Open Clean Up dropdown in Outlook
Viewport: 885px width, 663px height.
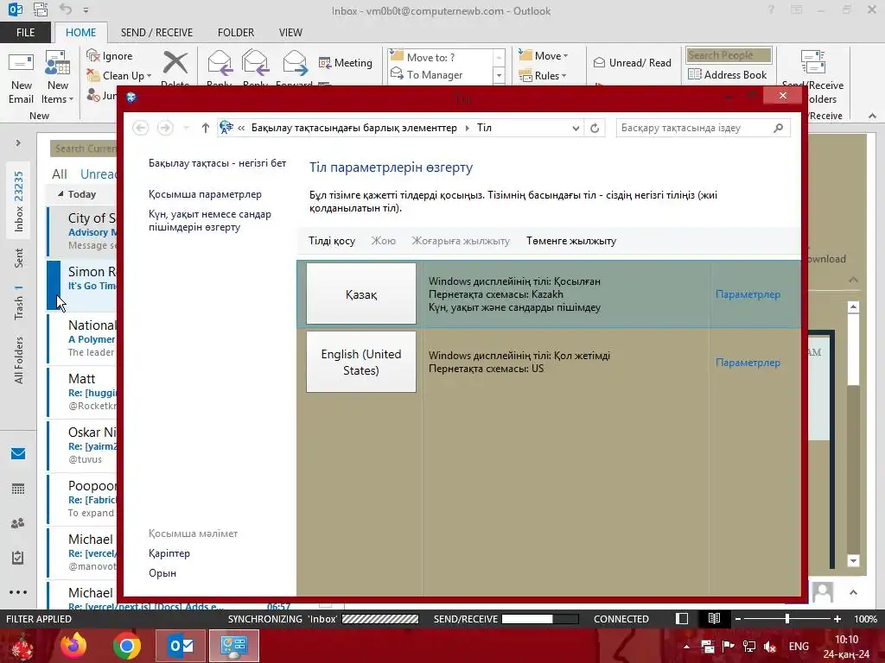119,76
